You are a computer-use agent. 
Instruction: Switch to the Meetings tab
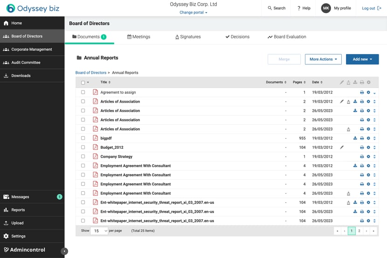point(138,37)
